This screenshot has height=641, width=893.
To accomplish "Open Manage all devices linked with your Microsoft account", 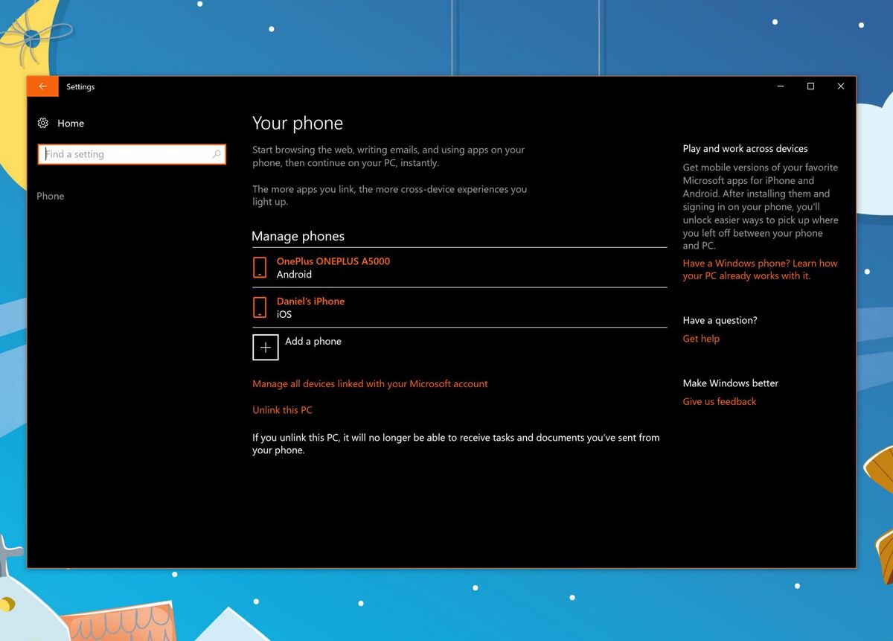I will point(370,383).
